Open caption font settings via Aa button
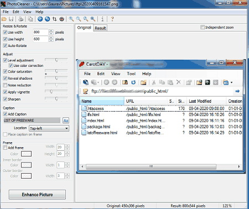The height and width of the screenshot is (209, 249). (x=66, y=121)
